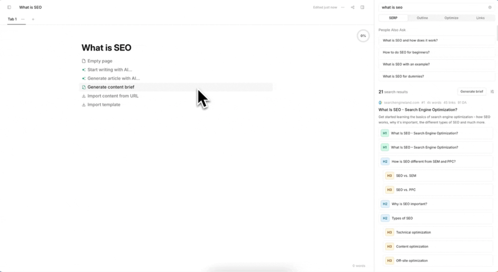498x272 pixels.
Task: Click the 'what is seo' keyword field
Action: (433, 7)
